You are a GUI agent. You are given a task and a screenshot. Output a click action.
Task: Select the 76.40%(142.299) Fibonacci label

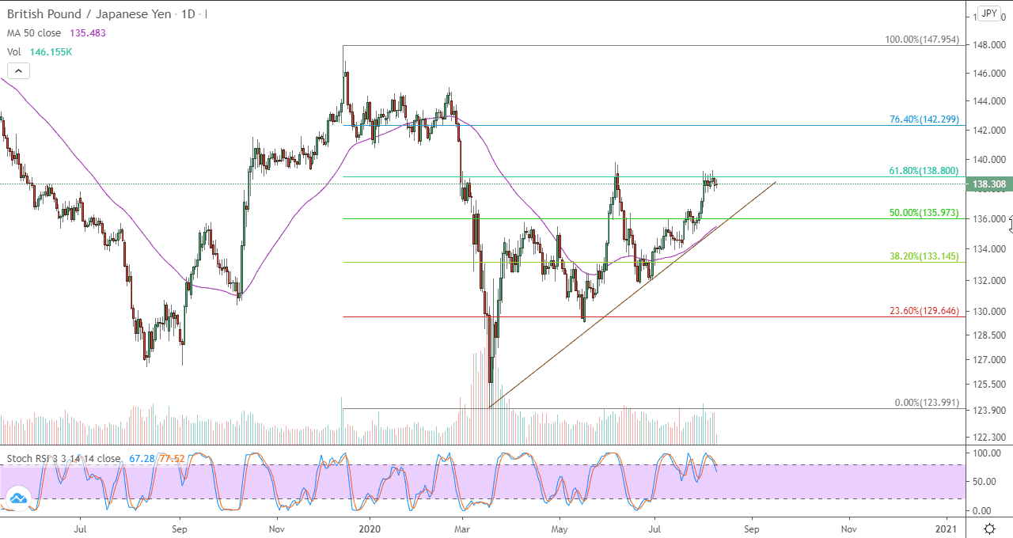924,119
